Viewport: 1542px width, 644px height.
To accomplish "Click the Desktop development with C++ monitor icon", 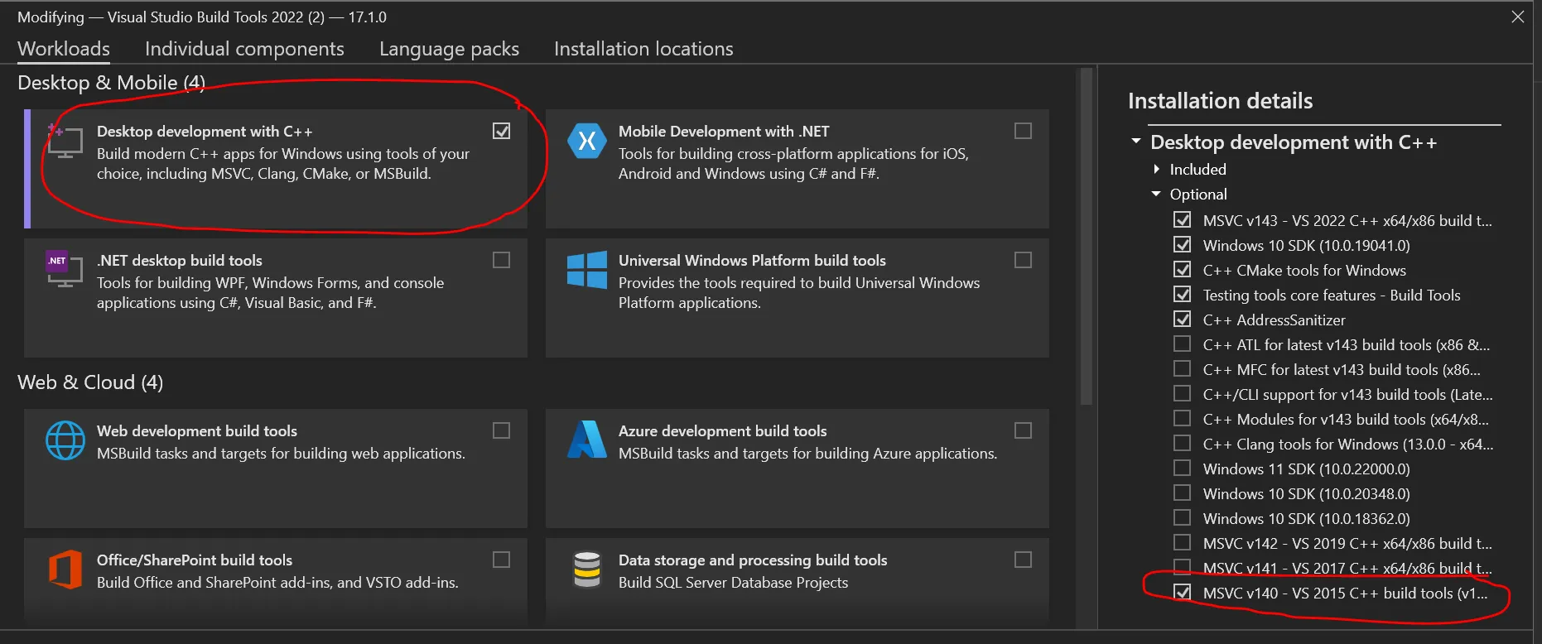I will [x=65, y=141].
